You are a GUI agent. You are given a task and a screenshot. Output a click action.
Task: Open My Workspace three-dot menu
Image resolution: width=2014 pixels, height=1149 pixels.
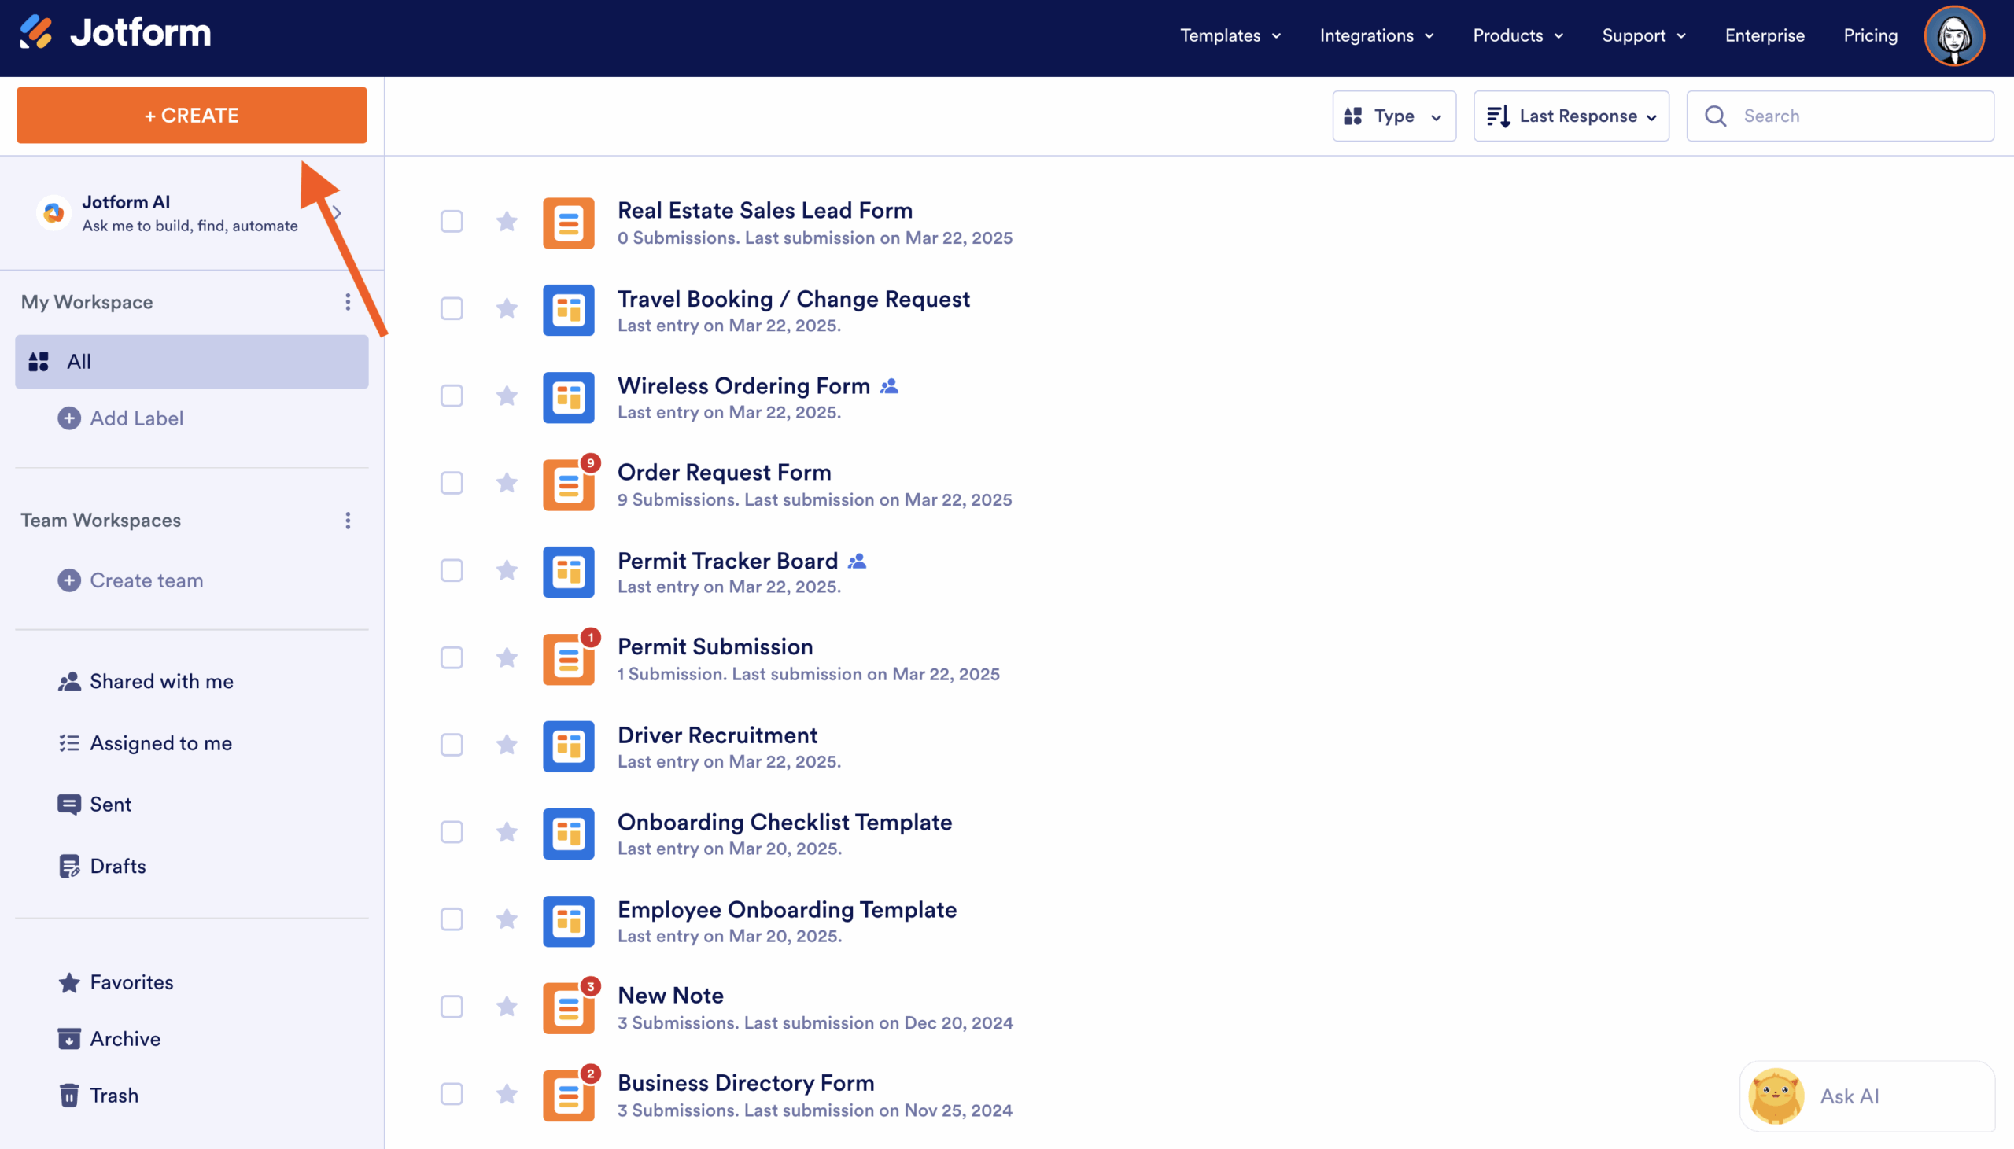(x=347, y=302)
